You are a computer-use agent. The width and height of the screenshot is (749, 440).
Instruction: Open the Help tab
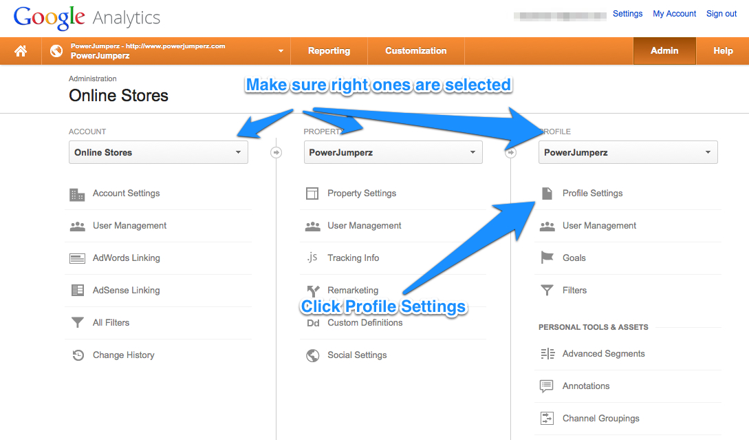coord(723,51)
